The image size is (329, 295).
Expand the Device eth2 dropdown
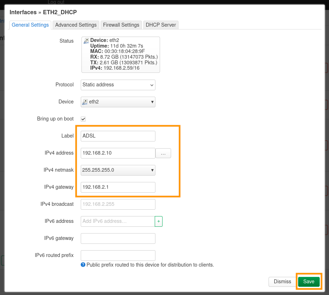pyautogui.click(x=118, y=102)
